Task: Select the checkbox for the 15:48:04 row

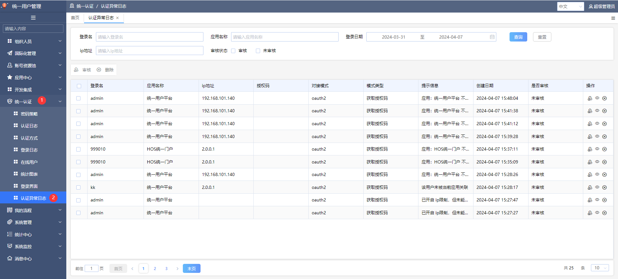Action: click(78, 98)
